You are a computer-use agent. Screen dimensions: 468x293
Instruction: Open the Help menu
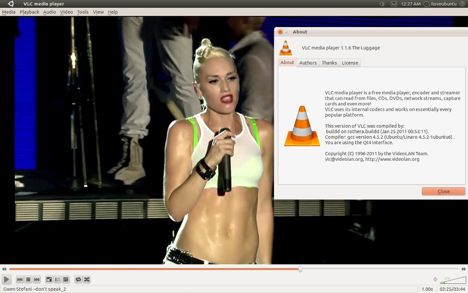click(113, 12)
